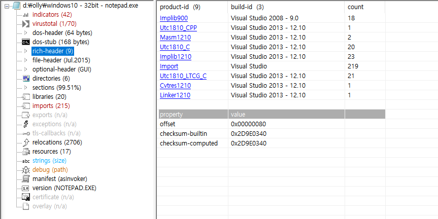Viewport: 438px width, 219px height.
Task: Click the checksum-computed property row
Action: coord(272,143)
